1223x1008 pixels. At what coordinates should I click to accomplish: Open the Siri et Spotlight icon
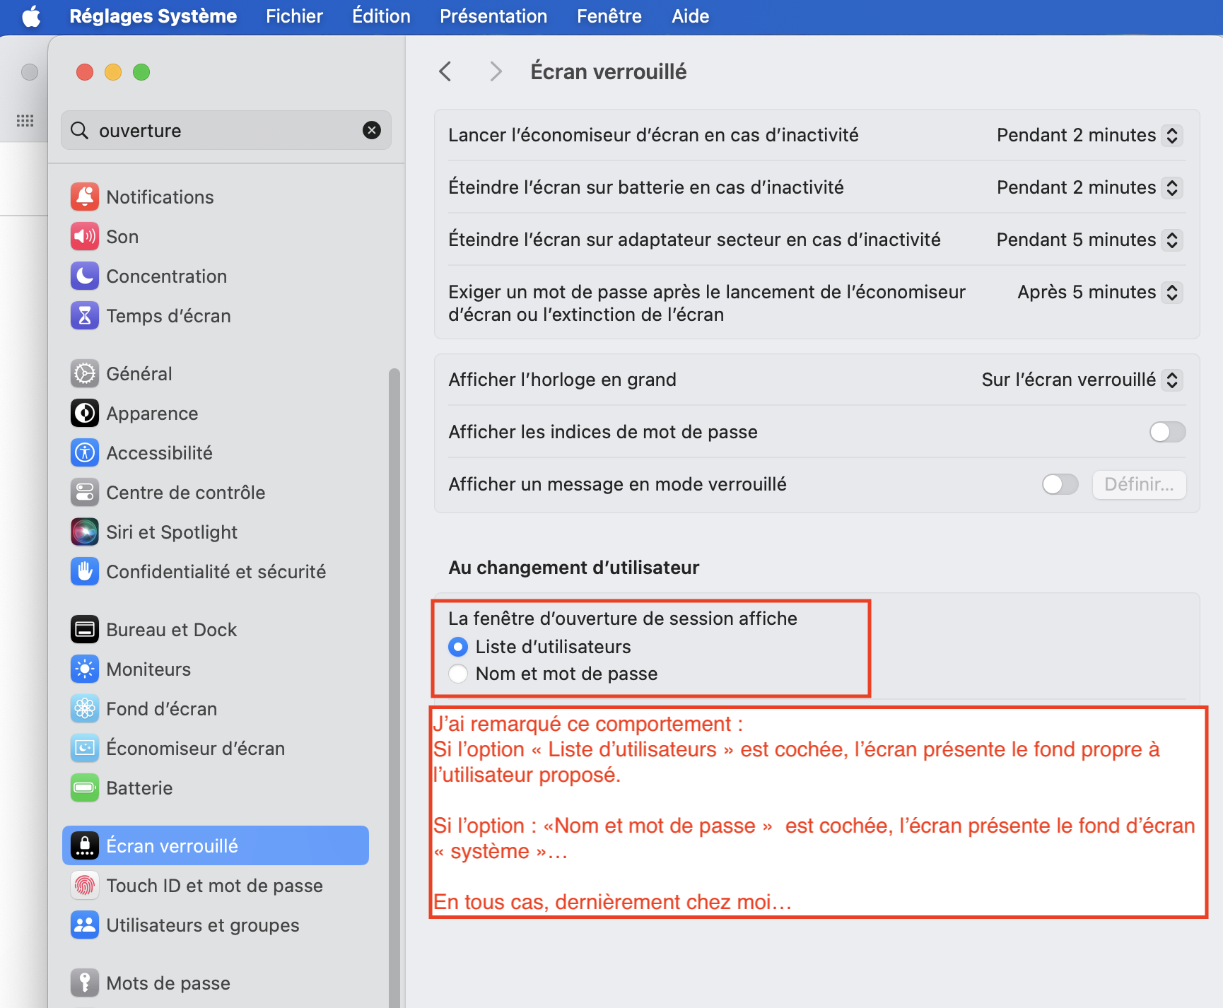pos(85,532)
